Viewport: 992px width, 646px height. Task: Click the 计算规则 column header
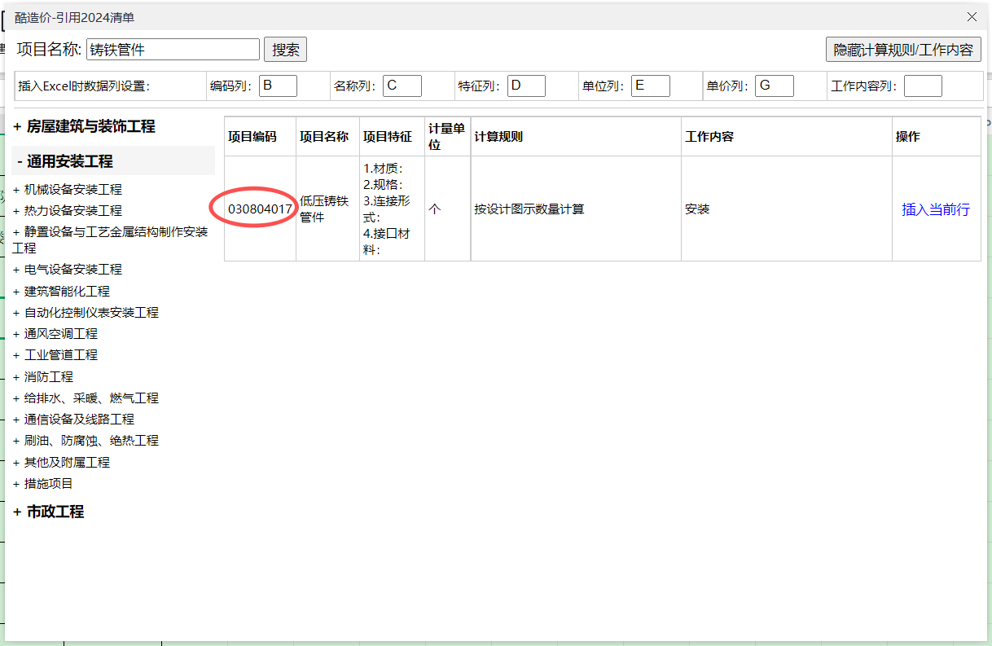[x=576, y=136]
